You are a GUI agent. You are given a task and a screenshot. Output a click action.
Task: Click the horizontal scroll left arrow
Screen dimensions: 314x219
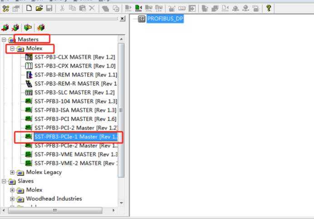(4, 210)
